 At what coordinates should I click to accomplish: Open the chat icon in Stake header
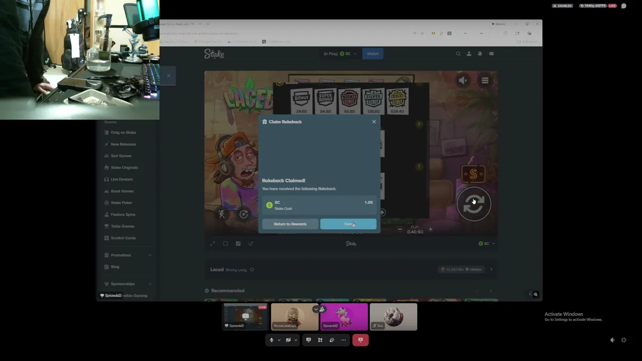(492, 54)
